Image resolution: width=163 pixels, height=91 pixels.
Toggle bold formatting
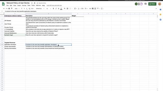pyautogui.click(x=53, y=9)
